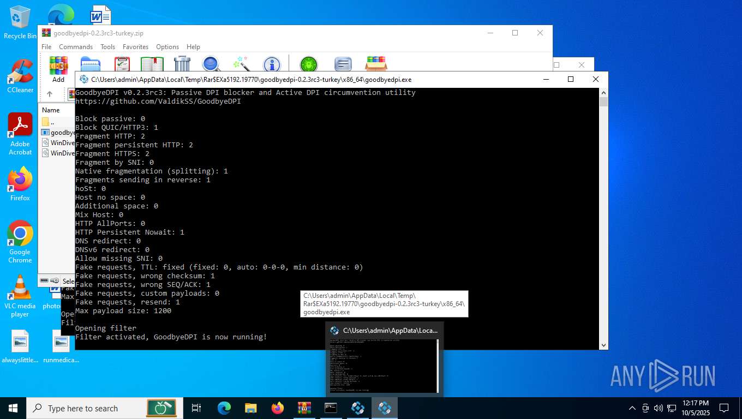This screenshot has width=742, height=419.
Task: Minimize the WinRAR archive window
Action: [x=490, y=33]
